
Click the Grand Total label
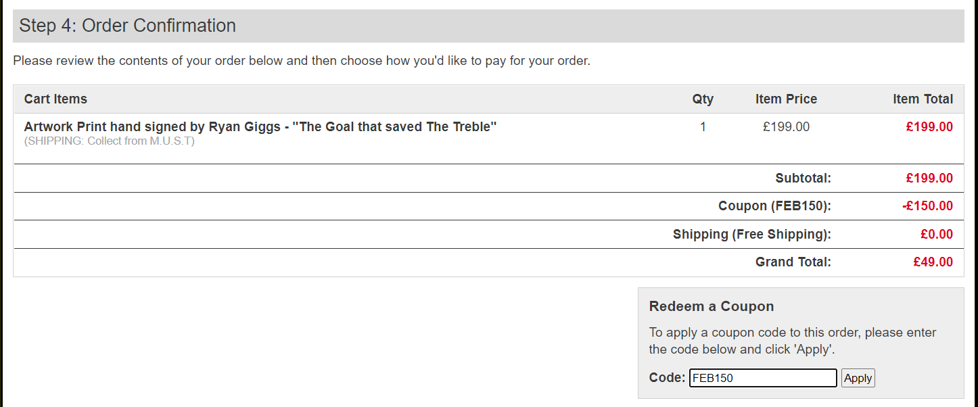(x=793, y=262)
